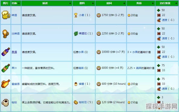Sort table by 售价 column arrows
Viewport: 179px width, 112px height.
point(153,3)
